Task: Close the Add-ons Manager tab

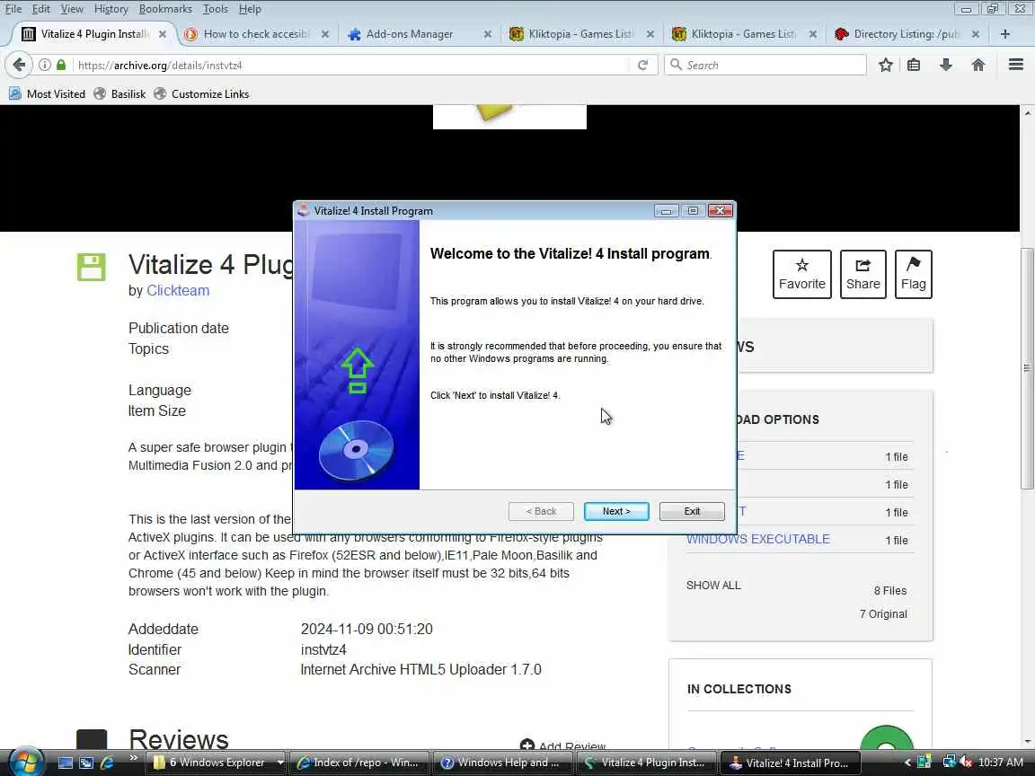Action: [x=488, y=33]
